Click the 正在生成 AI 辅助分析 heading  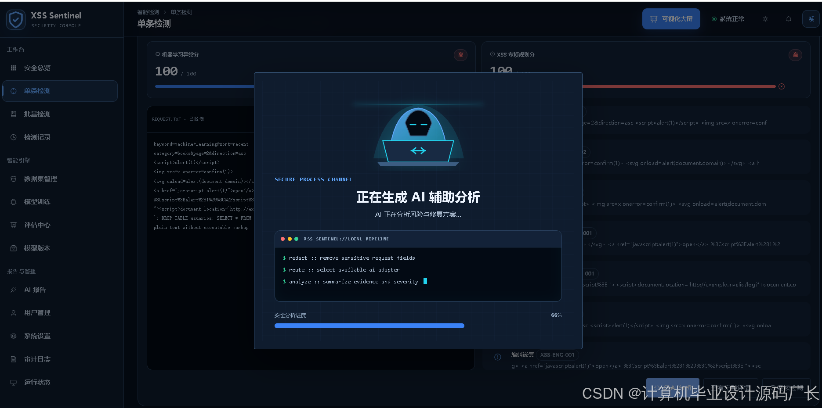(x=418, y=197)
